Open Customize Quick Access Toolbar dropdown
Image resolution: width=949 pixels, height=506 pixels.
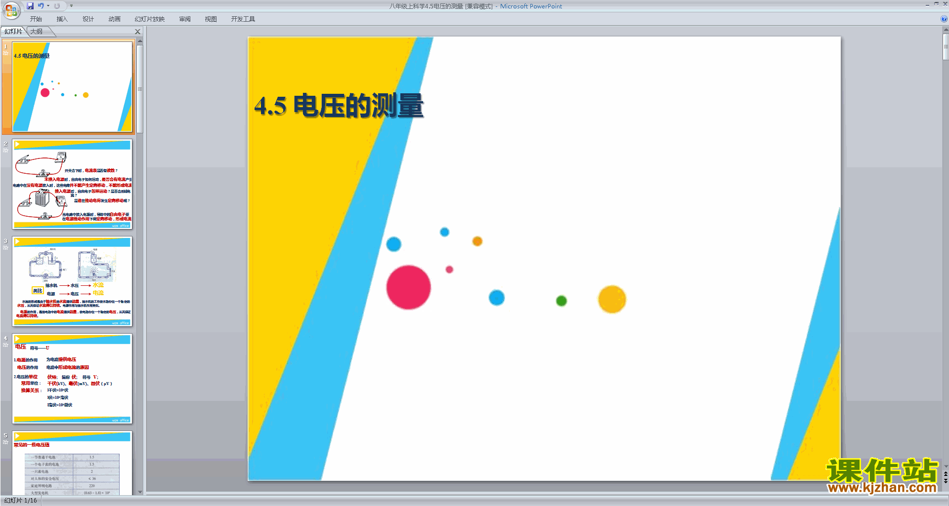click(x=71, y=6)
